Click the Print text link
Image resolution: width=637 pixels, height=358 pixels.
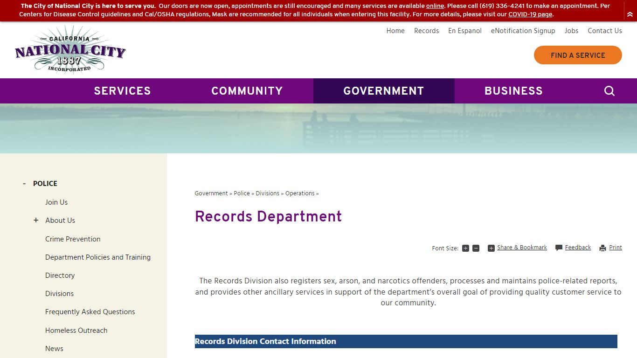point(616,248)
